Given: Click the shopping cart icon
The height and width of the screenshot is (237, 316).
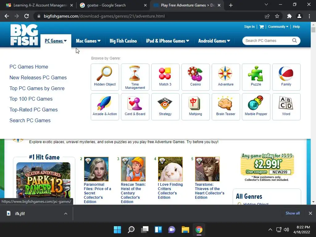Looking at the screenshot, I should [x=261, y=27].
